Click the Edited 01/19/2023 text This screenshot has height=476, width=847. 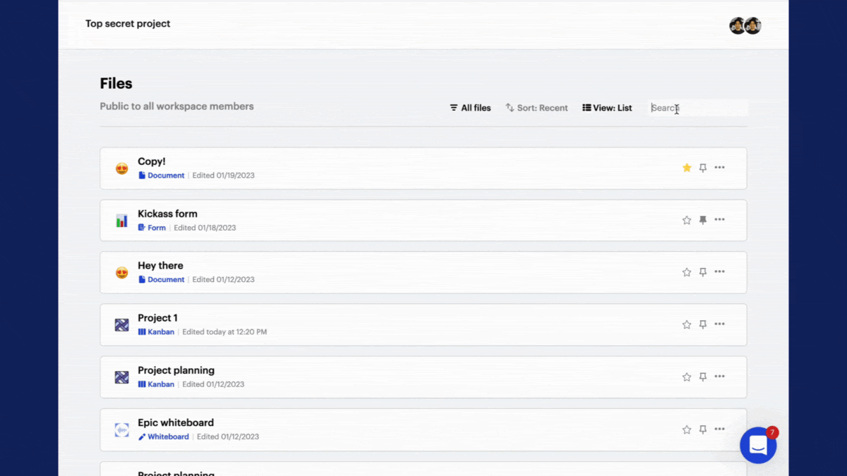224,176
